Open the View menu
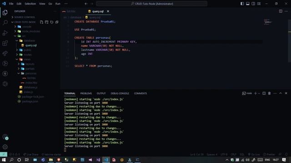This screenshot has height=163, width=291. (x=42, y=4)
